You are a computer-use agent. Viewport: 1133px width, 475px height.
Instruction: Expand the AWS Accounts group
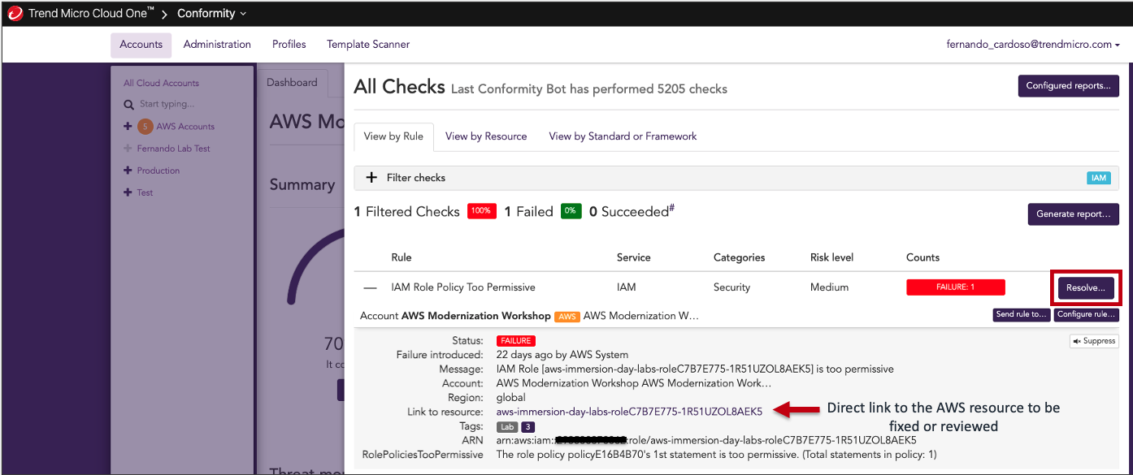tap(128, 127)
